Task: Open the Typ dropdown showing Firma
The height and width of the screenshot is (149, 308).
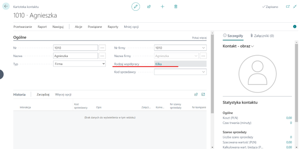Action: [x=79, y=64]
